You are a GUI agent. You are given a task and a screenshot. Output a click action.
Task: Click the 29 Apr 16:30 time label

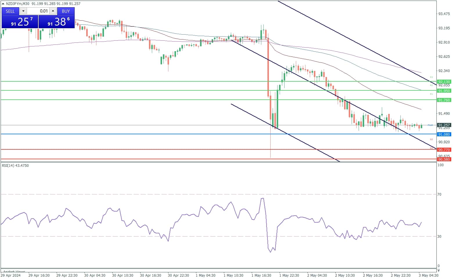pos(39,276)
